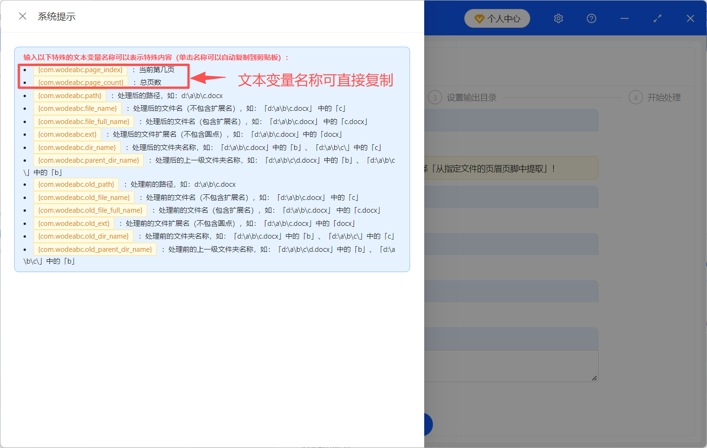The image size is (707, 448).
Task: Copy the {com.wodeabc.page_count} variable
Action: click(x=80, y=82)
